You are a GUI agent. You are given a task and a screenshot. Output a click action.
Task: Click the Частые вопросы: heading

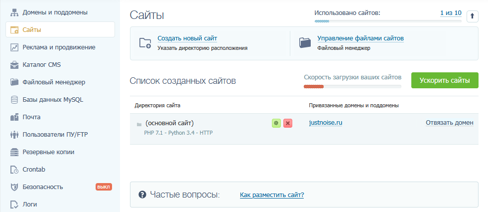pos(185,195)
